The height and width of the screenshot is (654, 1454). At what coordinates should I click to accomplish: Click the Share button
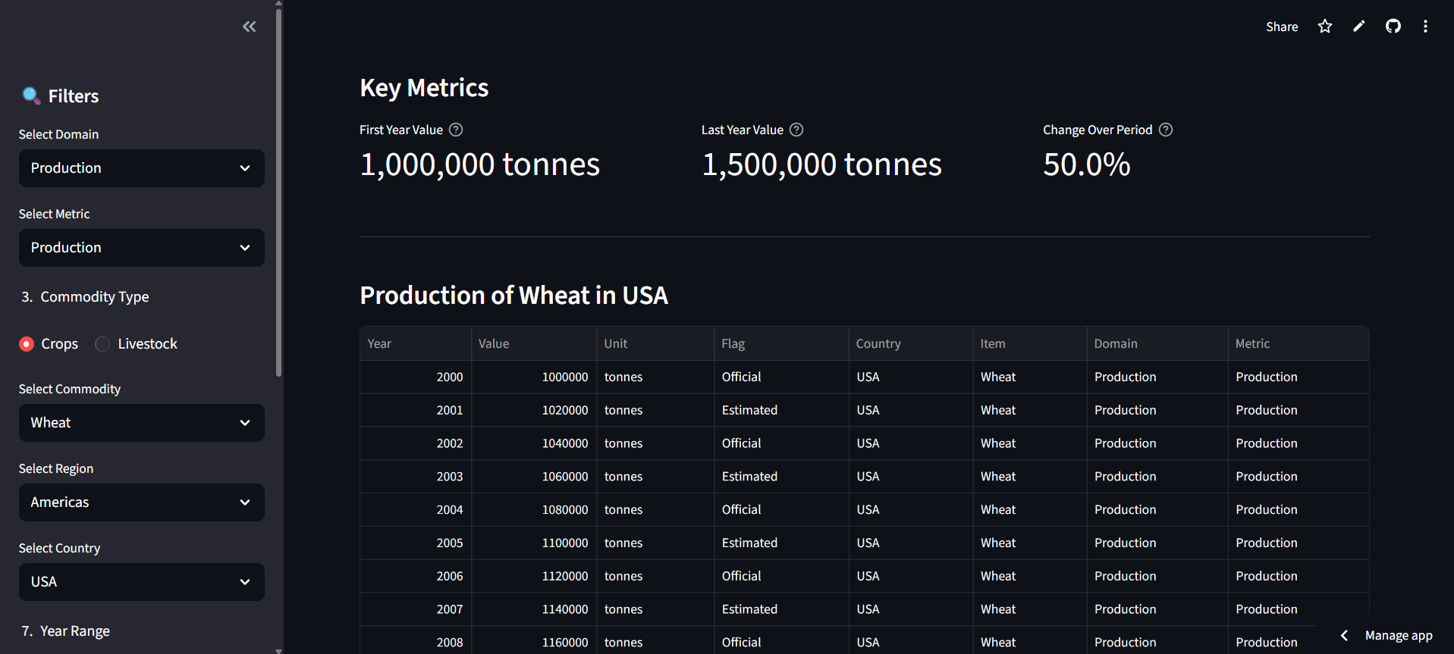[x=1282, y=27]
